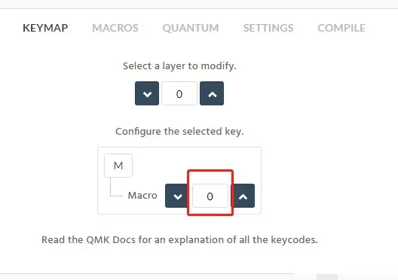Decrease the Macro number with down chevron
This screenshot has width=398, height=280.
pos(176,196)
